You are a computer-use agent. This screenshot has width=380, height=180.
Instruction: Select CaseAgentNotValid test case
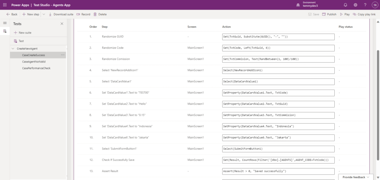34,61
